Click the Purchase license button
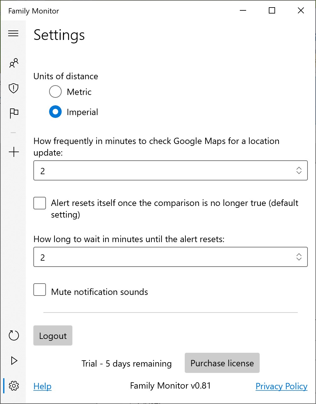Image resolution: width=316 pixels, height=404 pixels. (222, 363)
